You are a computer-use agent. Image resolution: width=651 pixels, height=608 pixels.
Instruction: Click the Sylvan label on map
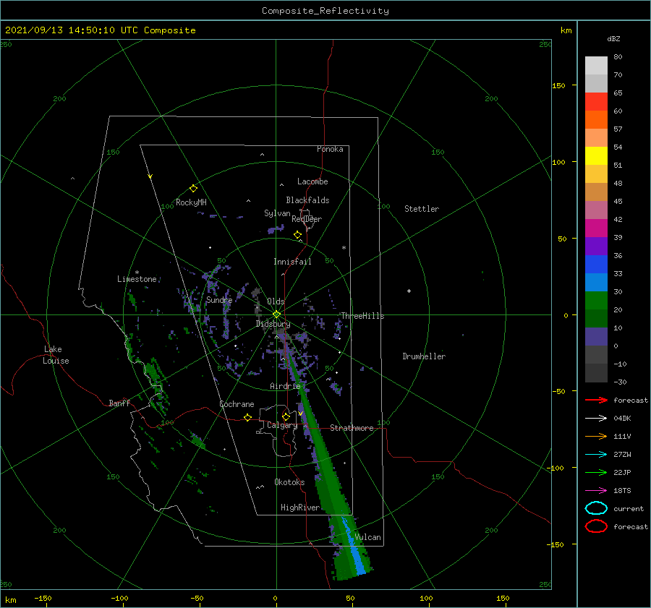277,213
